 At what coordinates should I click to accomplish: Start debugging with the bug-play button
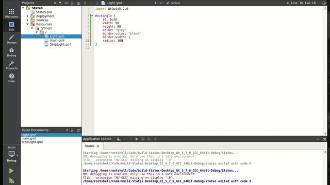pos(11,180)
